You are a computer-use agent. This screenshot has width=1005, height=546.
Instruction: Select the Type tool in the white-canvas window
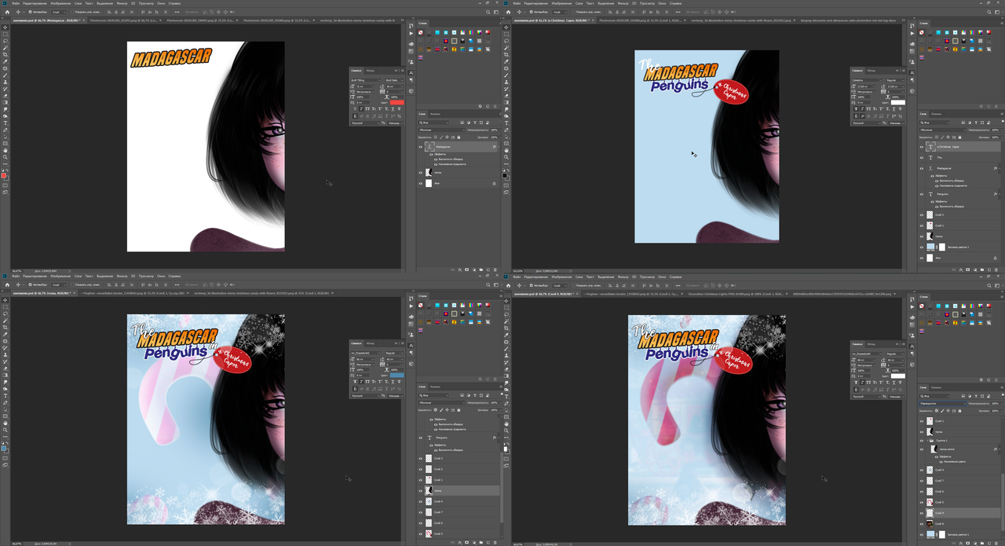click(x=5, y=123)
